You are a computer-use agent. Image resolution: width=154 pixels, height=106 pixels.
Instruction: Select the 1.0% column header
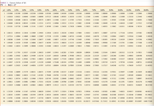(9, 10)
